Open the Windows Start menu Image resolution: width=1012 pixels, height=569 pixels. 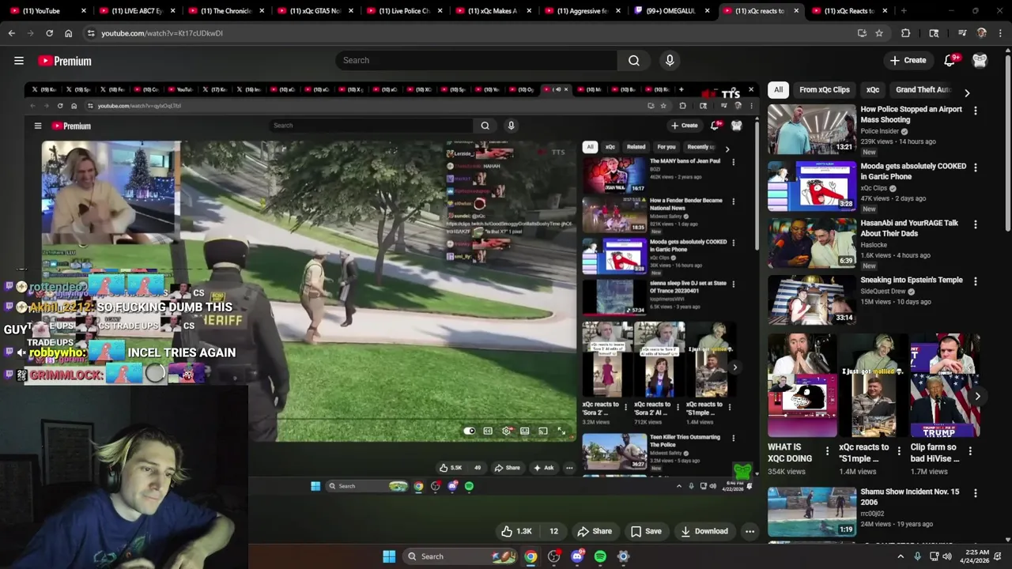pyautogui.click(x=389, y=556)
